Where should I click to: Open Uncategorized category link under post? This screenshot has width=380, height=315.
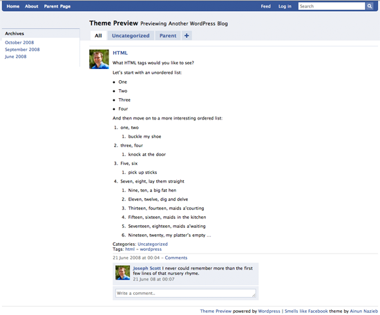153,244
